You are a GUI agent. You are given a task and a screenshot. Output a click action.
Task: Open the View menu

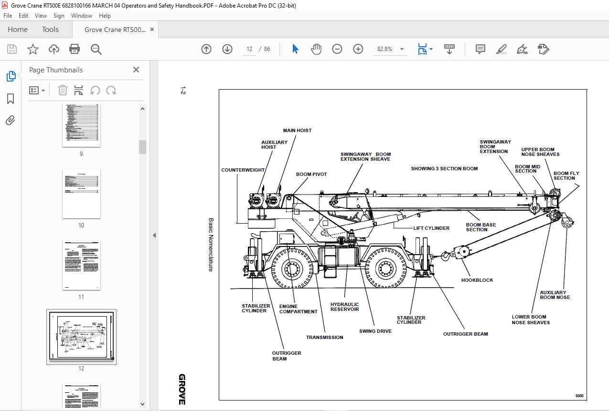click(41, 16)
